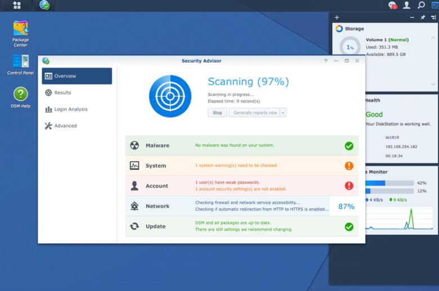
Task: Pin the widget panel
Action: click(423, 17)
